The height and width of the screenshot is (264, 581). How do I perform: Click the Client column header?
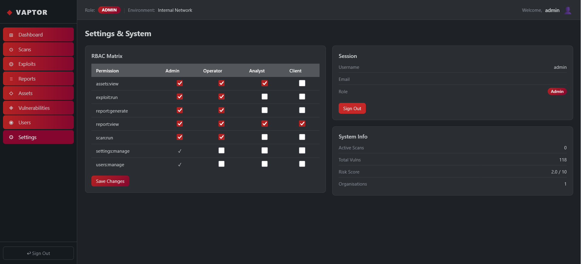295,71
